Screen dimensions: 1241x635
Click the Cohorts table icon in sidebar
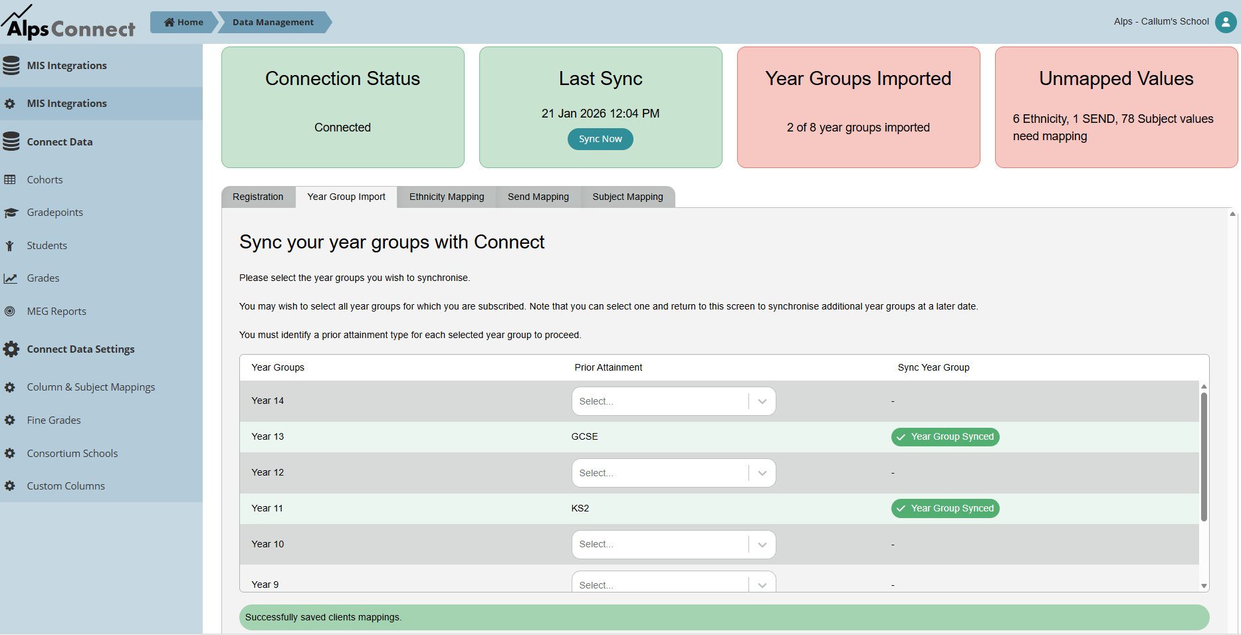pos(10,180)
